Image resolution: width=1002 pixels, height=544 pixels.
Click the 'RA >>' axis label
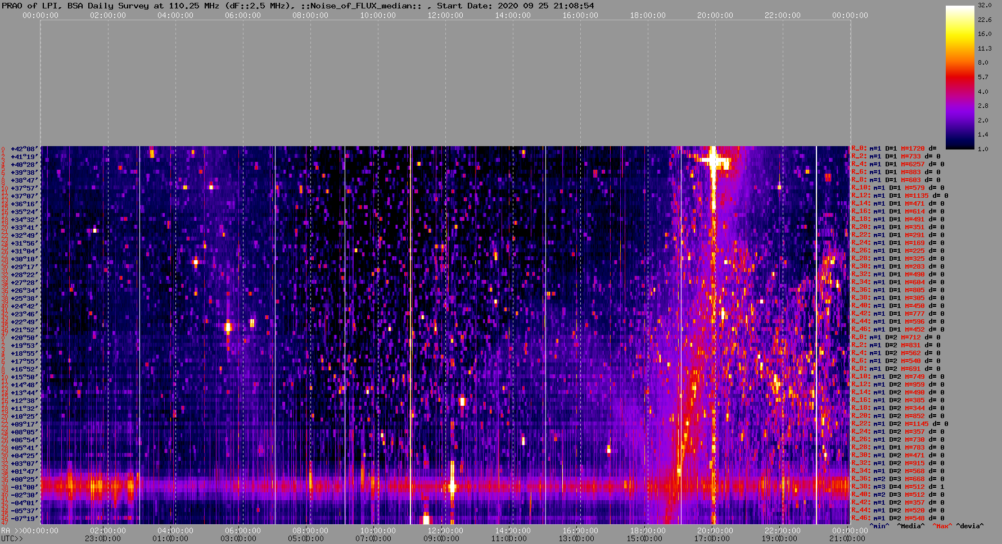click(x=11, y=531)
